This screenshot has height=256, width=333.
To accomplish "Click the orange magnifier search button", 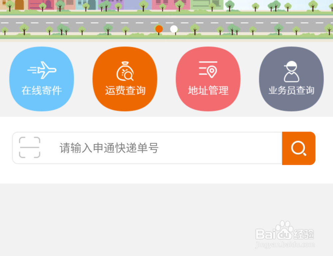I will (x=299, y=148).
